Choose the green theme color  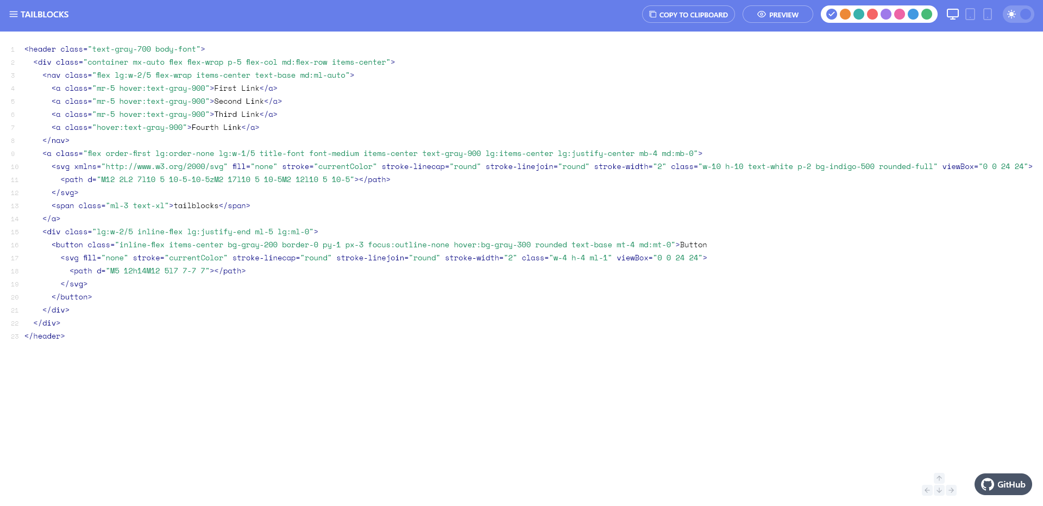pos(927,14)
